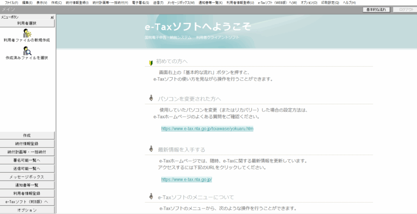The height and width of the screenshot is (214, 417).
Task: Click the e-Taxソフト(WEB版)へ sidebar button
Action: (27, 202)
